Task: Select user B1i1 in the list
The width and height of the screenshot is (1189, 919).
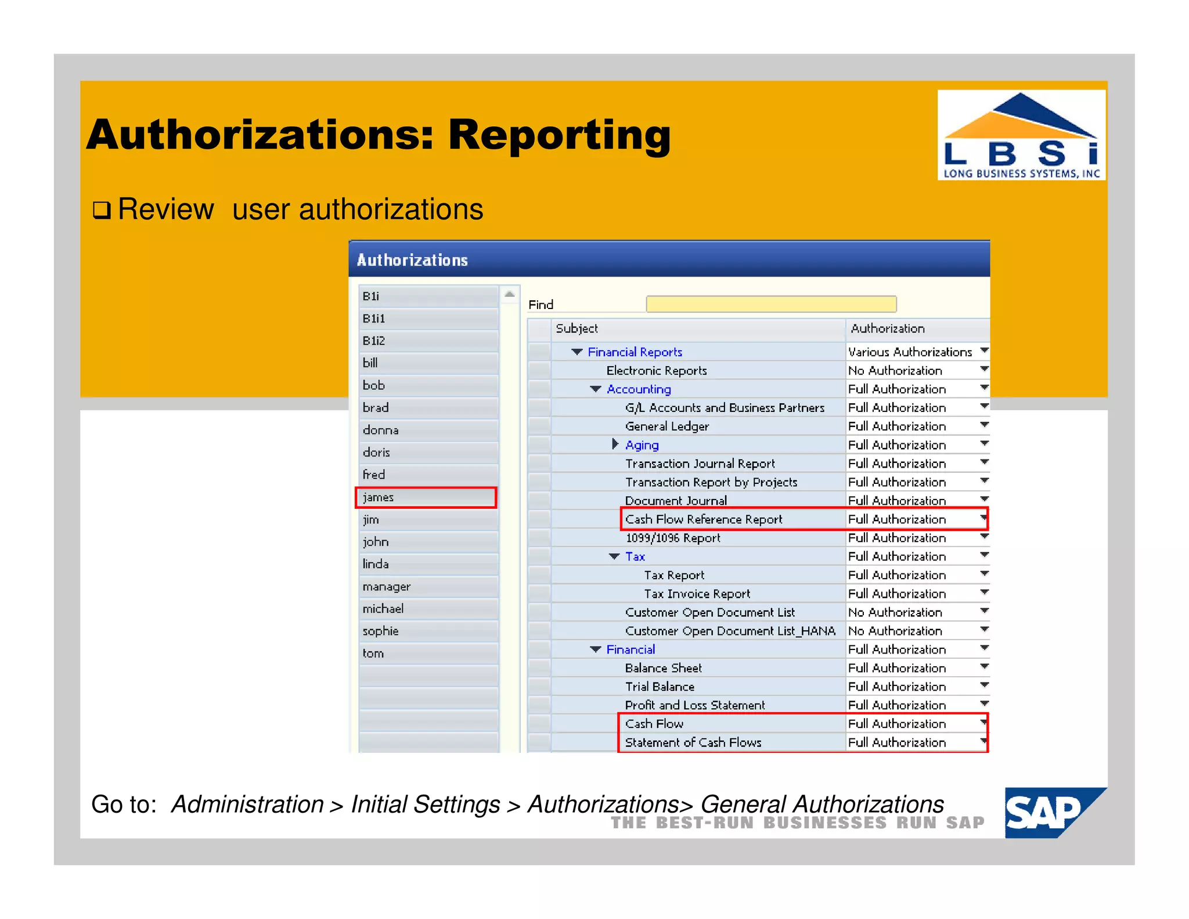Action: click(x=428, y=318)
